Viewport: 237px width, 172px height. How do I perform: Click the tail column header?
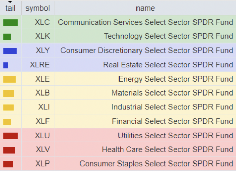[10, 8]
